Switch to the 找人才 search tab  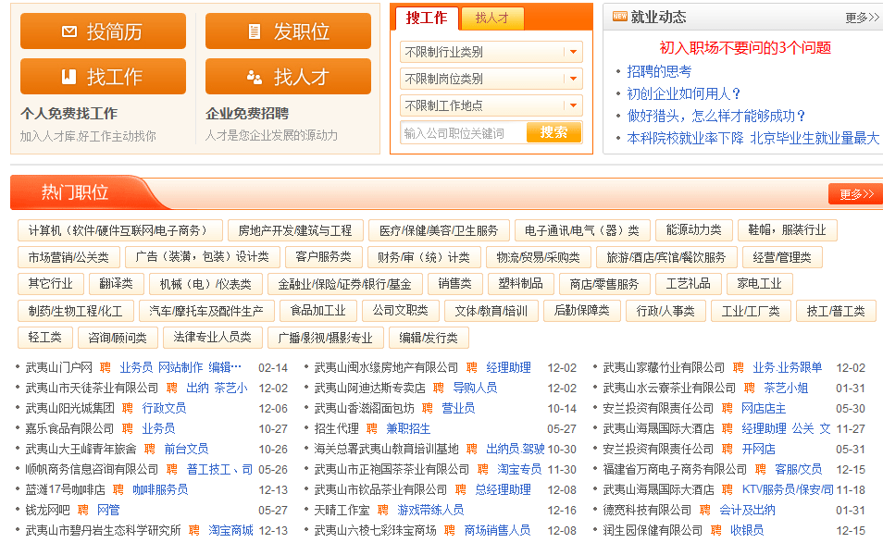[492, 18]
